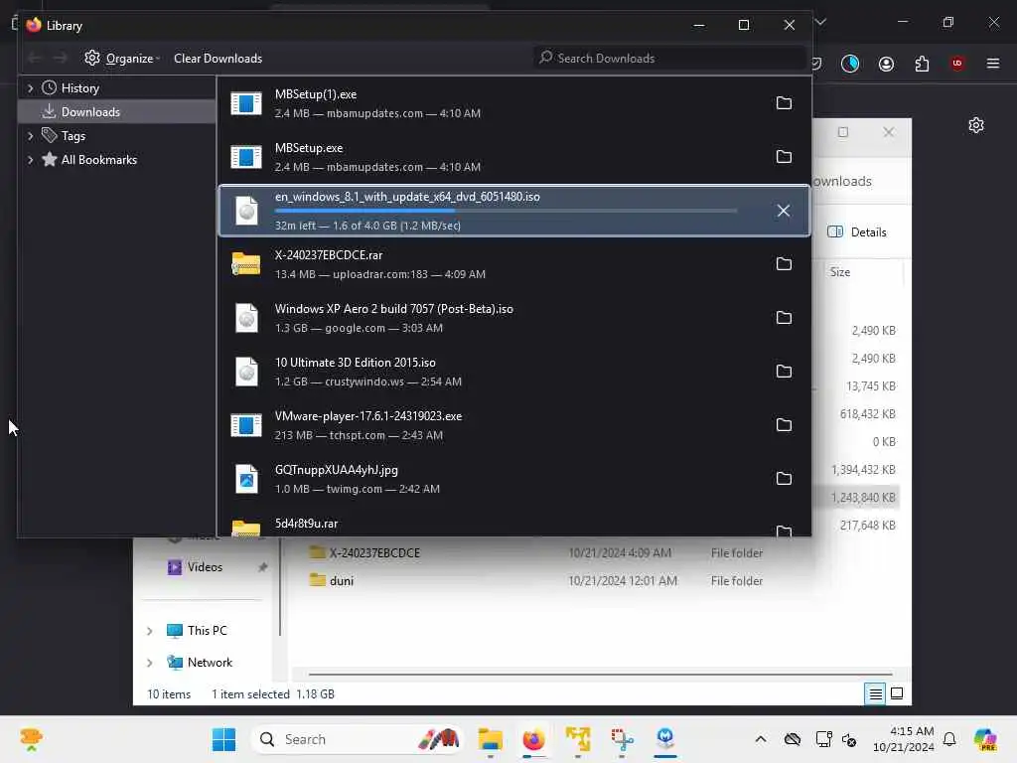The width and height of the screenshot is (1017, 763).
Task: Show X-240237EBCDCE.rar in its folder
Action: [784, 264]
